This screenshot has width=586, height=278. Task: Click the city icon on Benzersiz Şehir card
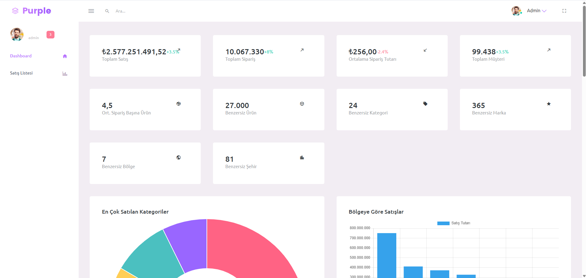[302, 157]
